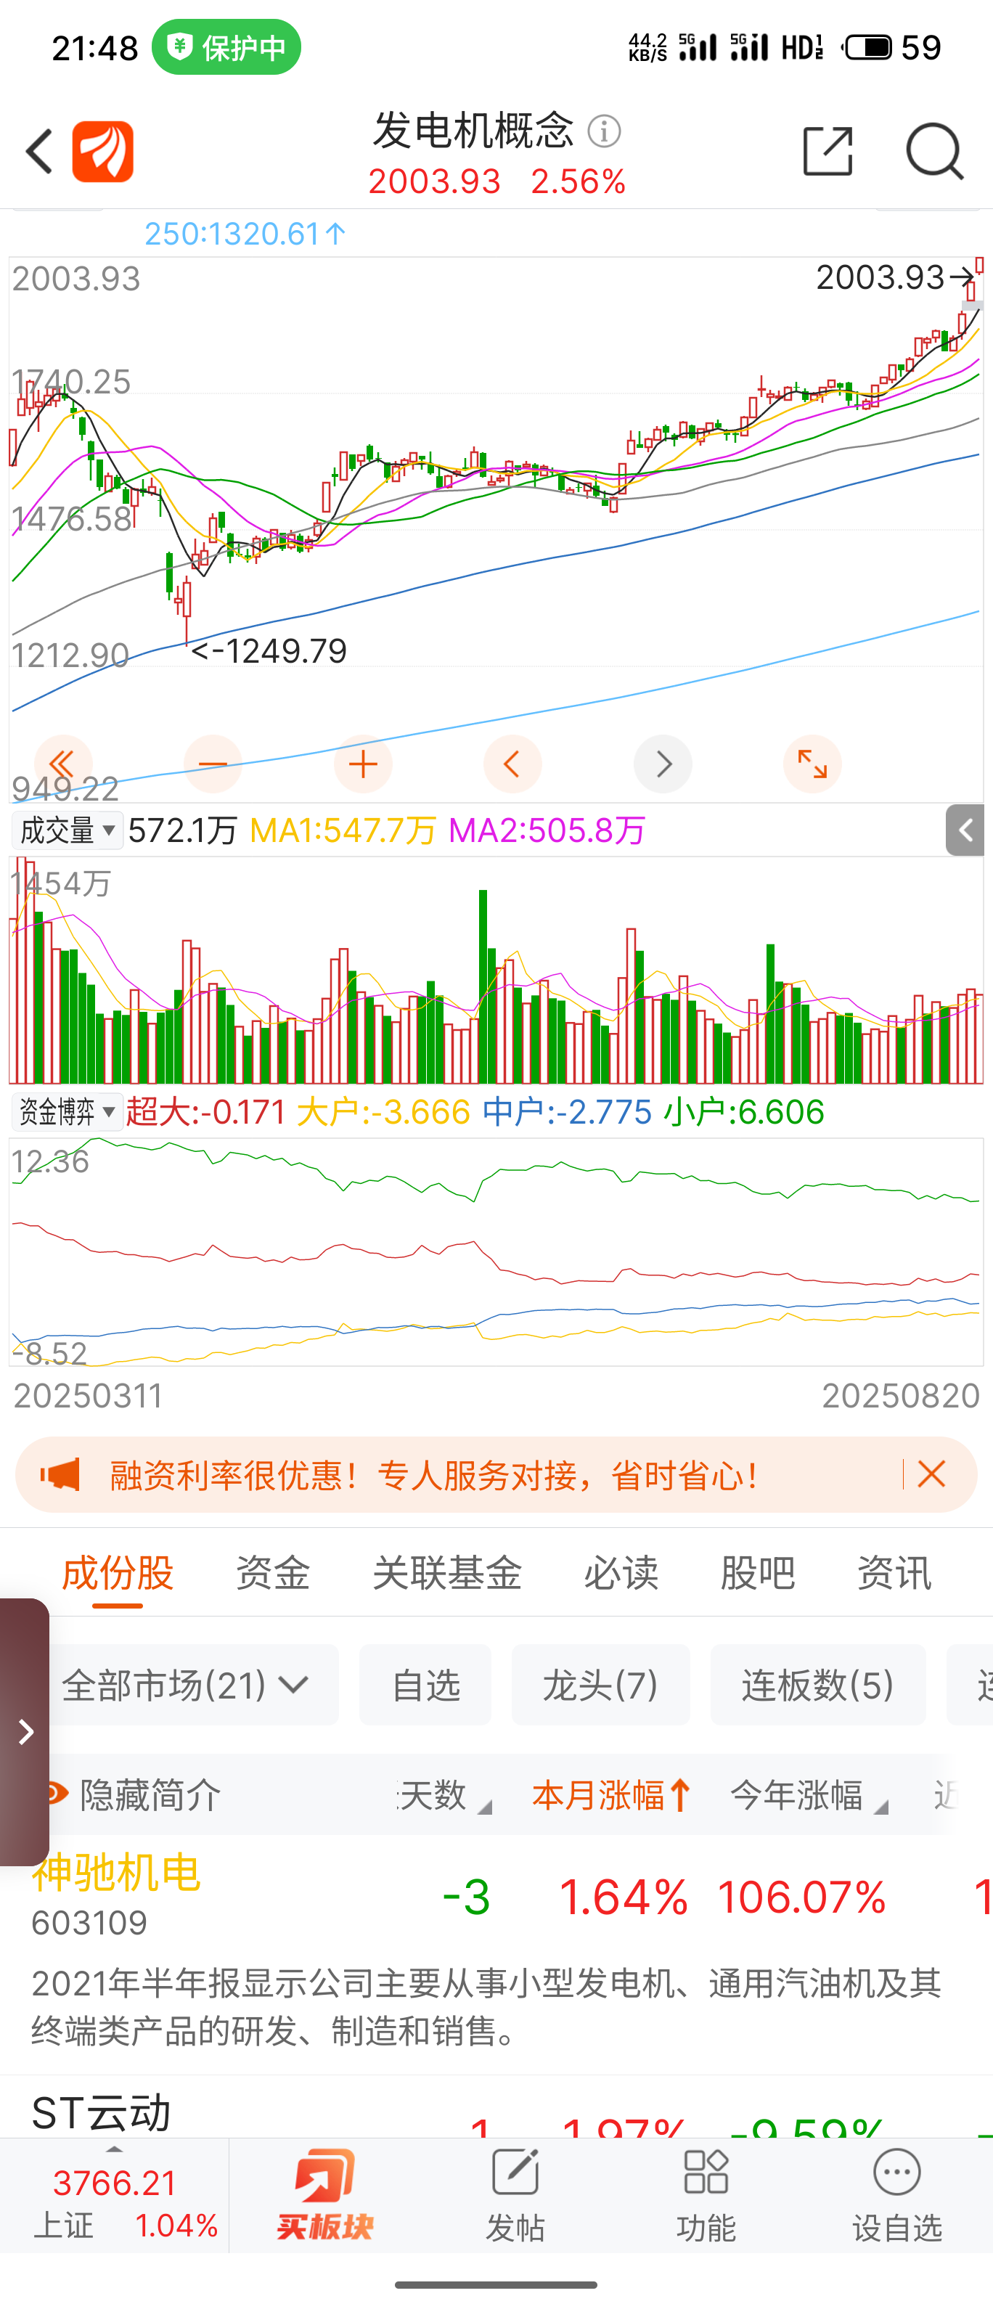
Task: Sort by 天数 column
Action: (x=444, y=1795)
